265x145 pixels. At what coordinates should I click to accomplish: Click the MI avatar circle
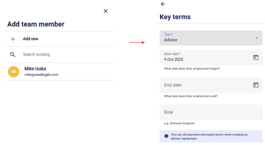click(13, 72)
